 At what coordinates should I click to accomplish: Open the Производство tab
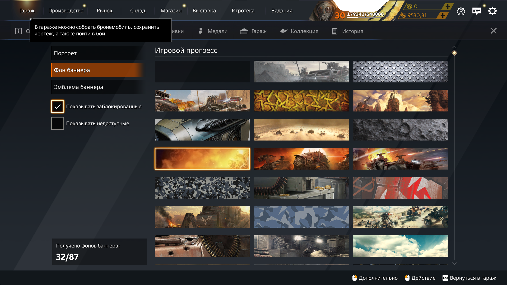tap(66, 11)
